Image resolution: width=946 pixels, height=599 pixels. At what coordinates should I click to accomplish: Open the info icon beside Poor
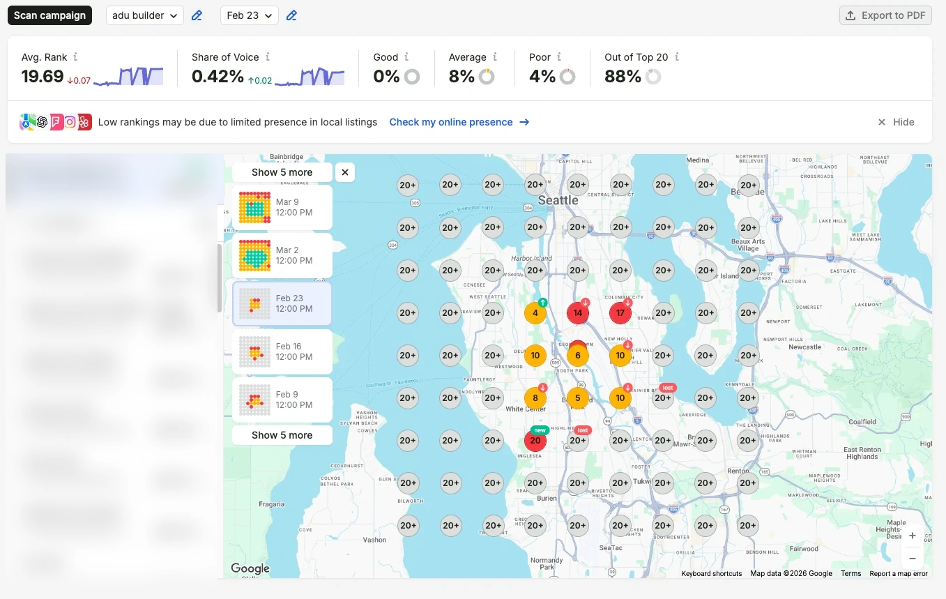click(x=559, y=57)
